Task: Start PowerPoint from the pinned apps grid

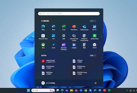Action: [x=74, y=27]
